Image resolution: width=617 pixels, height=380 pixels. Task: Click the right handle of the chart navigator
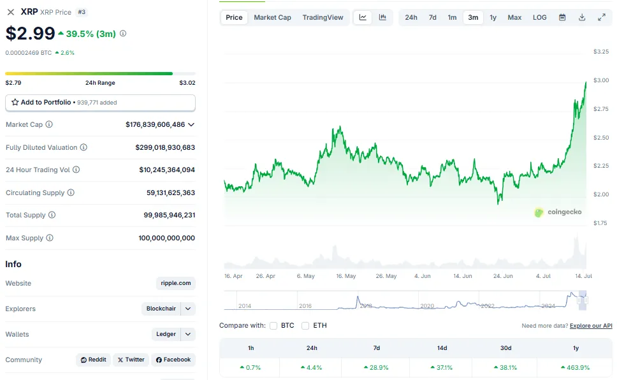(586, 300)
